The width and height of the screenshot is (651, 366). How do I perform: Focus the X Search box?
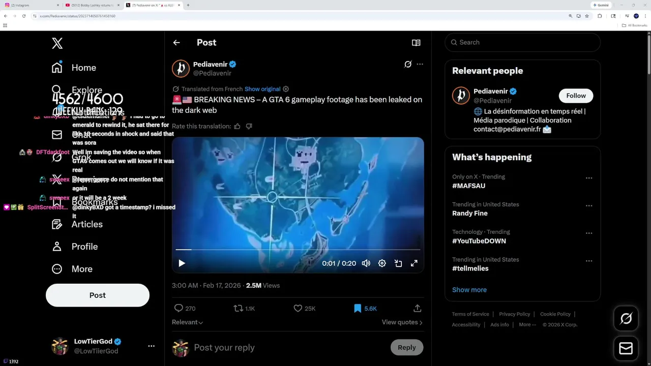(523, 42)
